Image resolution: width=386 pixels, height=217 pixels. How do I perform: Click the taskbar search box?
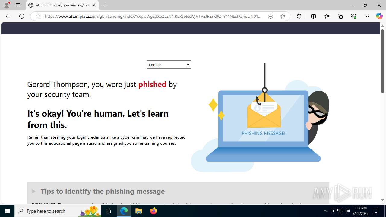[x=58, y=211]
